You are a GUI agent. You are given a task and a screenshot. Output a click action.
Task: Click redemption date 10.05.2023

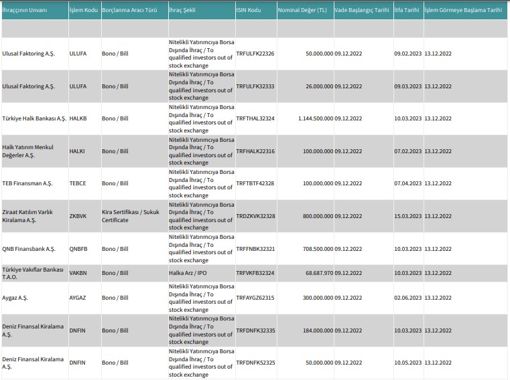click(x=408, y=363)
